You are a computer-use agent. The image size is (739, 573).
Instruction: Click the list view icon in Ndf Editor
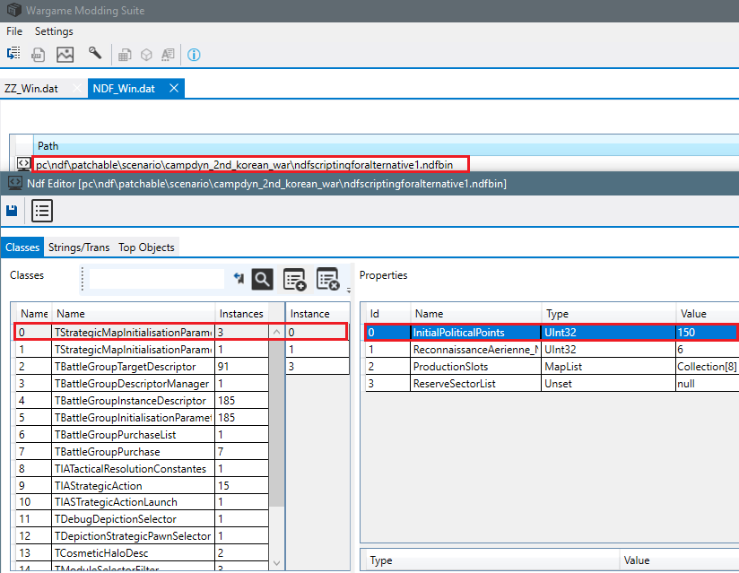[42, 211]
